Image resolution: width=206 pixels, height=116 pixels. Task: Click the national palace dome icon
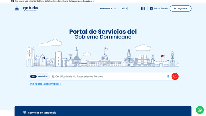click(17, 8)
